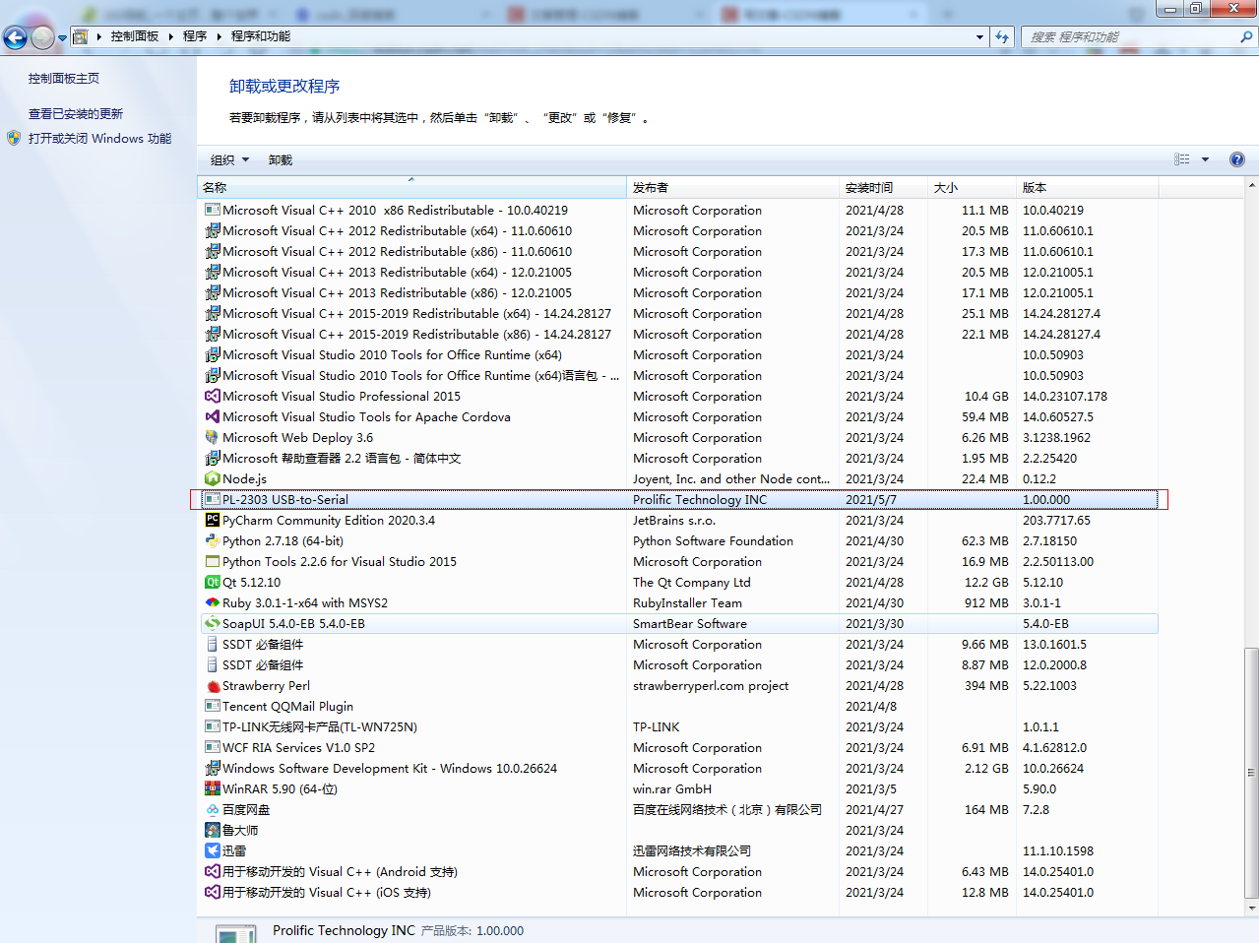Viewport: 1259px width, 943px height.
Task: Click the Microsoft Web Deploy 3.6 icon
Action: (212, 437)
